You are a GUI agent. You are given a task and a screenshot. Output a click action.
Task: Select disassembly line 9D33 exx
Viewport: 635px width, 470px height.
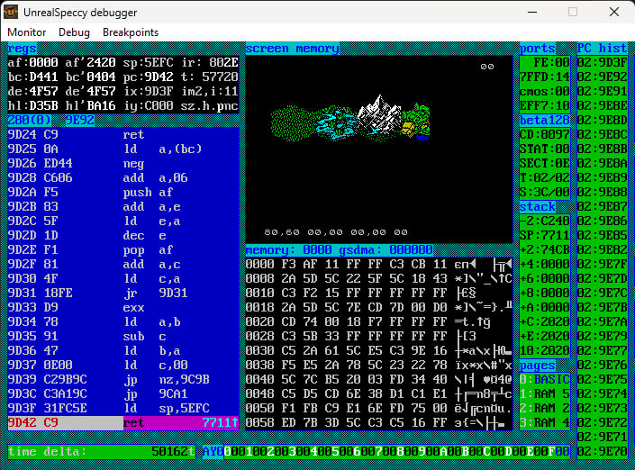(123, 308)
